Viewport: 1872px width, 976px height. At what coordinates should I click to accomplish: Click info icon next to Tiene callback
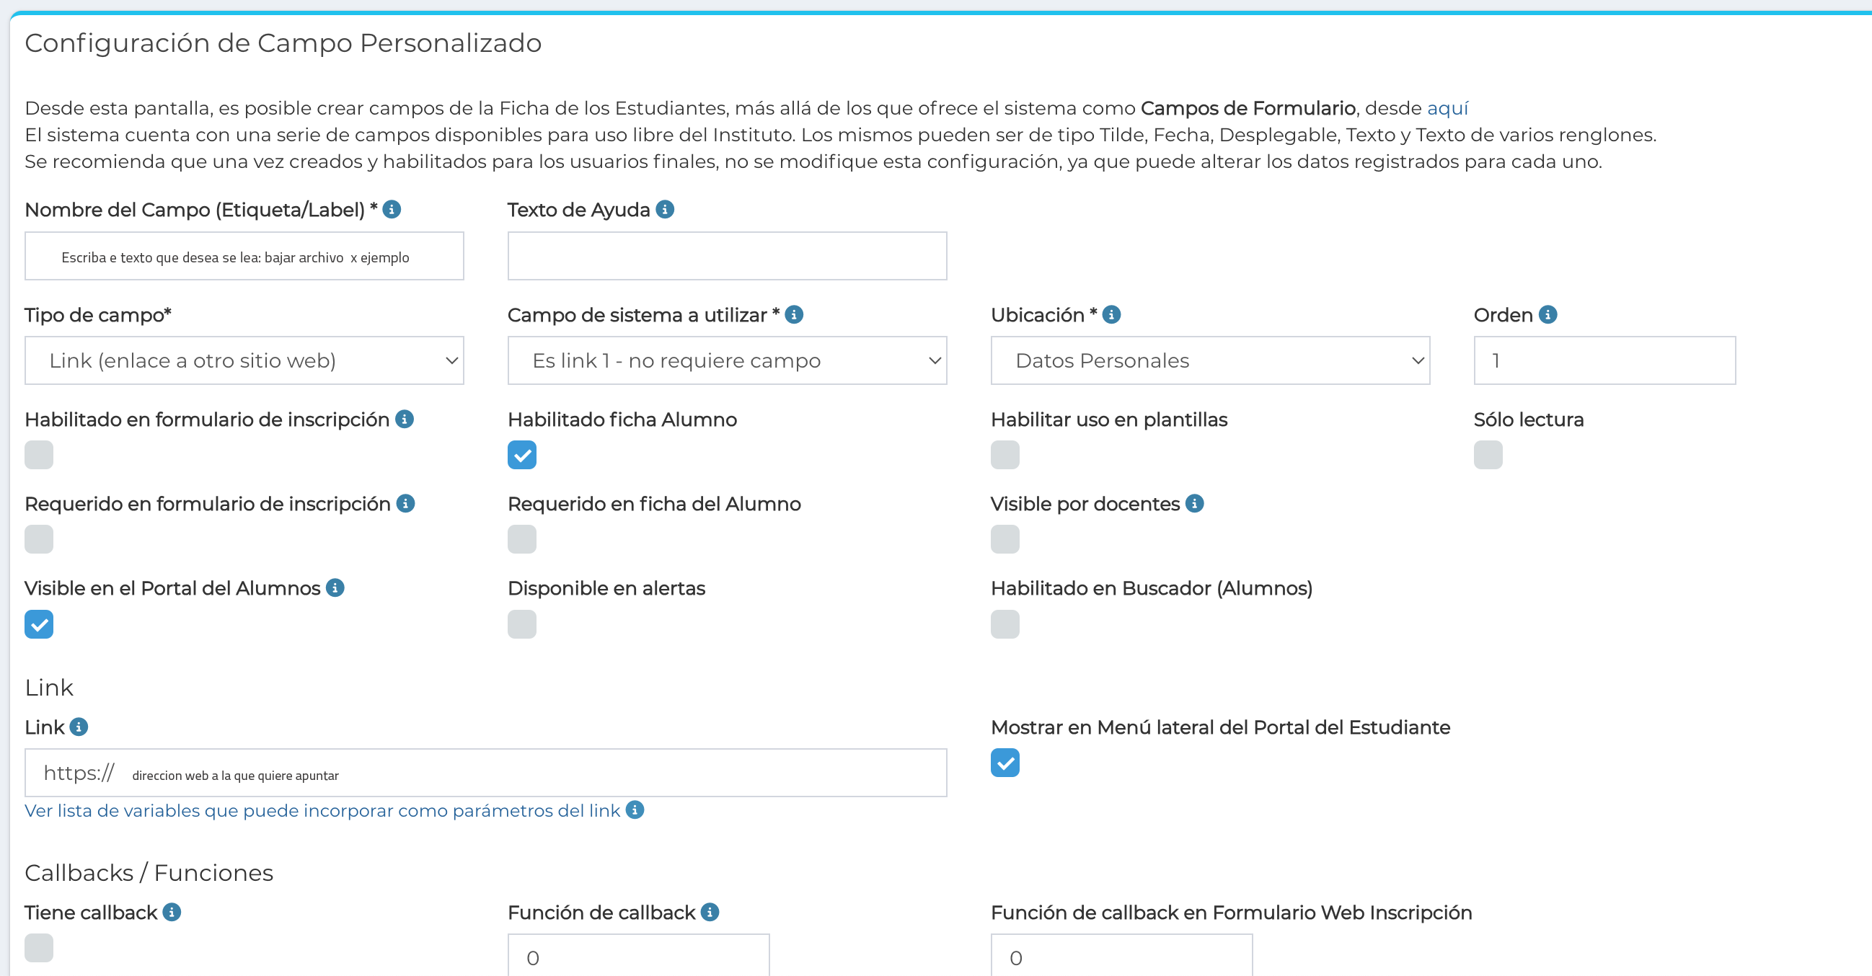(172, 911)
